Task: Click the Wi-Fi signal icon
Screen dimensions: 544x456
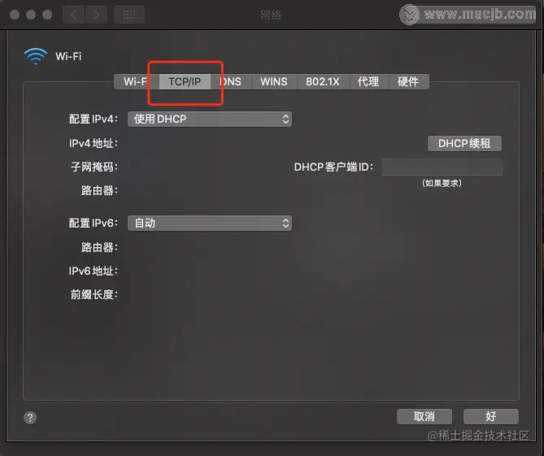Action: (x=36, y=56)
